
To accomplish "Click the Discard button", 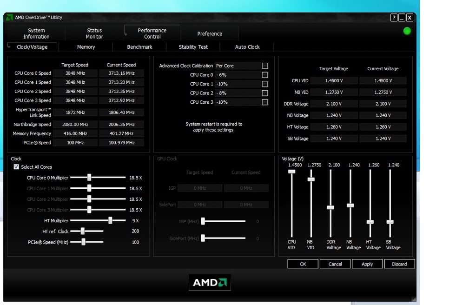I will pos(399,264).
